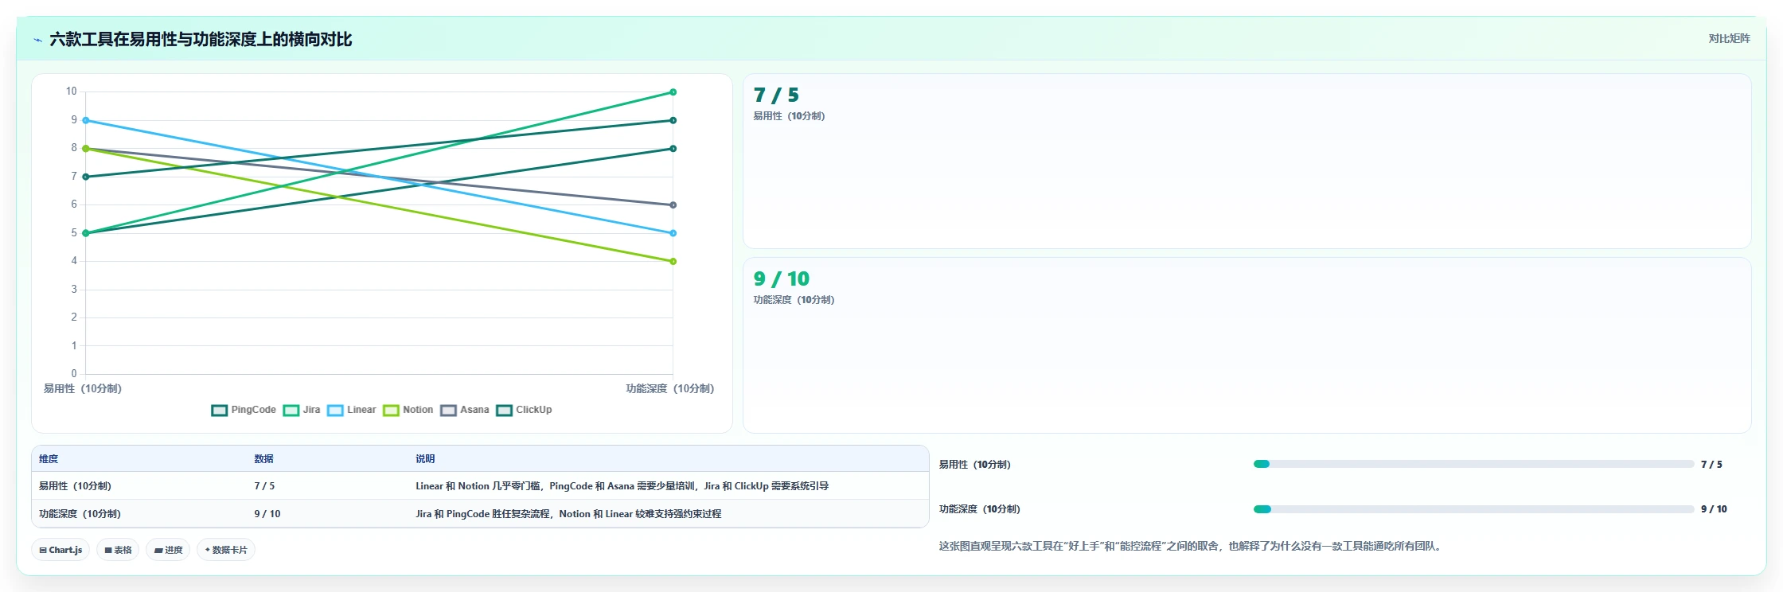Click Asana data point at 功能深度 value 6

point(673,204)
